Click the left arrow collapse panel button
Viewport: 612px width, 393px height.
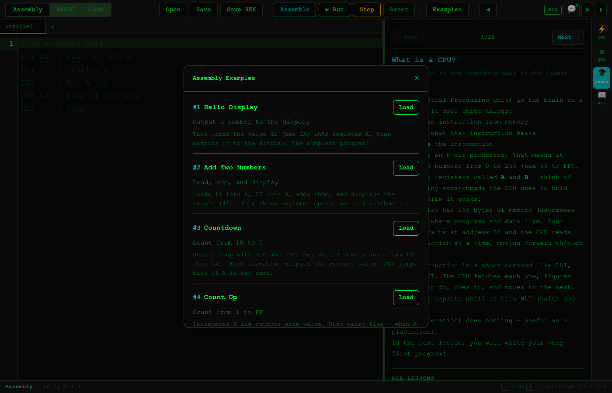coord(488,10)
